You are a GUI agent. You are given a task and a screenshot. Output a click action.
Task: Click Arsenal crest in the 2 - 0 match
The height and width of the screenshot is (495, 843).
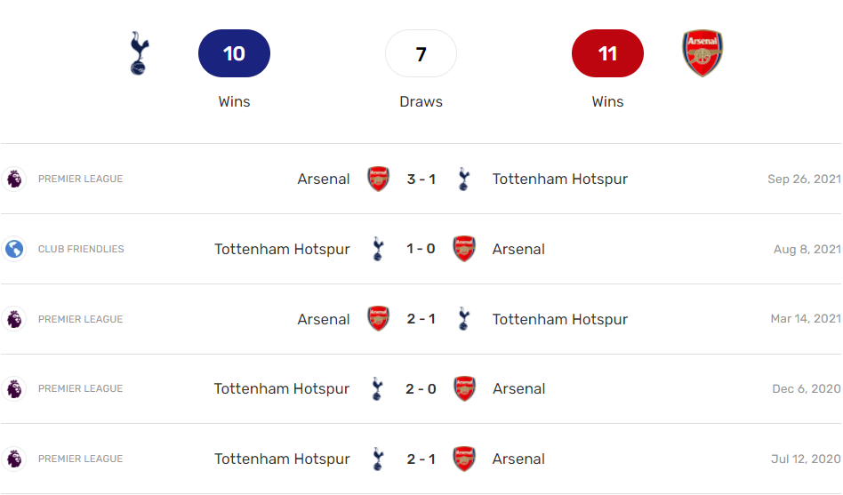464,388
